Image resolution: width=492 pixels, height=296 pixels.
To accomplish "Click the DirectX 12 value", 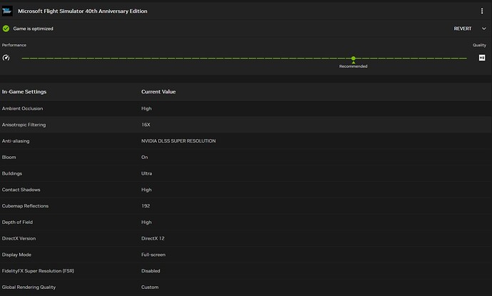I will coord(153,238).
